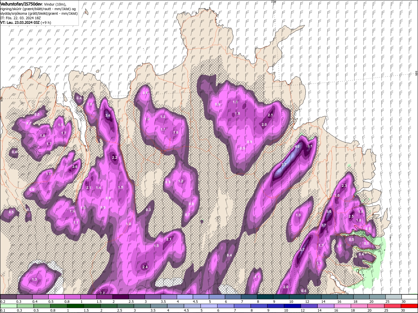Select the bottom-row pale green swatch labeled 0.1
The image size is (418, 313).
(x=8, y=306)
